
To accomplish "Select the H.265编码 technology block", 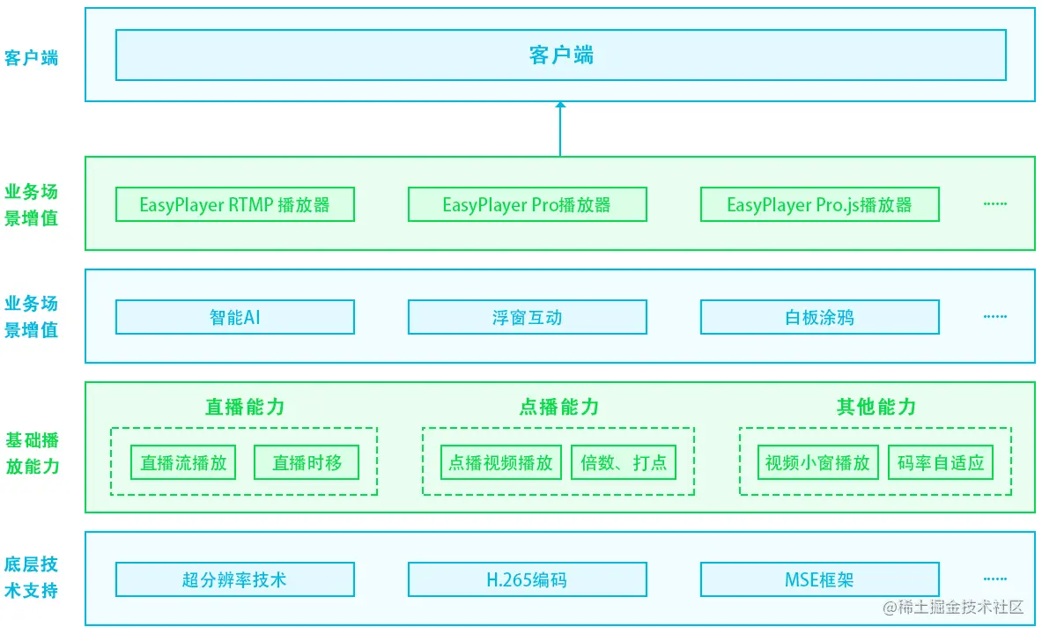I will [526, 579].
